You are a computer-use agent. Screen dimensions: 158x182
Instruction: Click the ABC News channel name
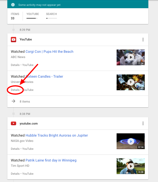click(x=18, y=57)
